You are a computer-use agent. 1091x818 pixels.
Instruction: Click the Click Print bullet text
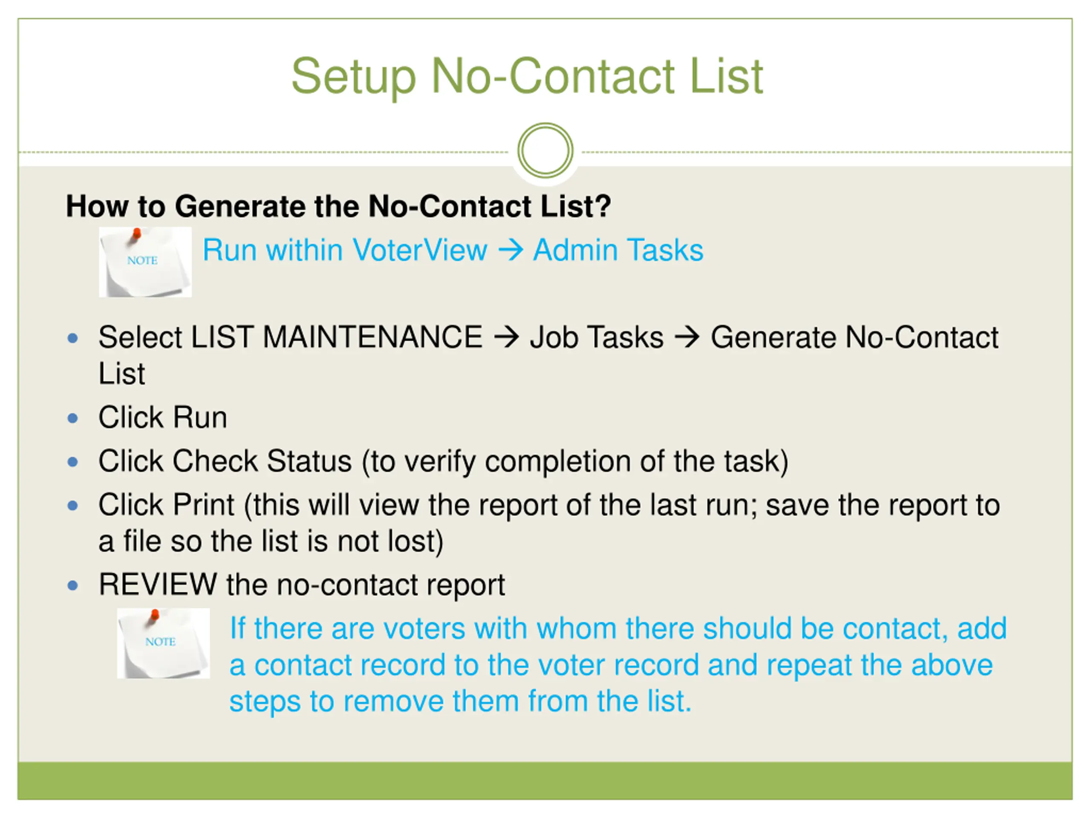(549, 523)
